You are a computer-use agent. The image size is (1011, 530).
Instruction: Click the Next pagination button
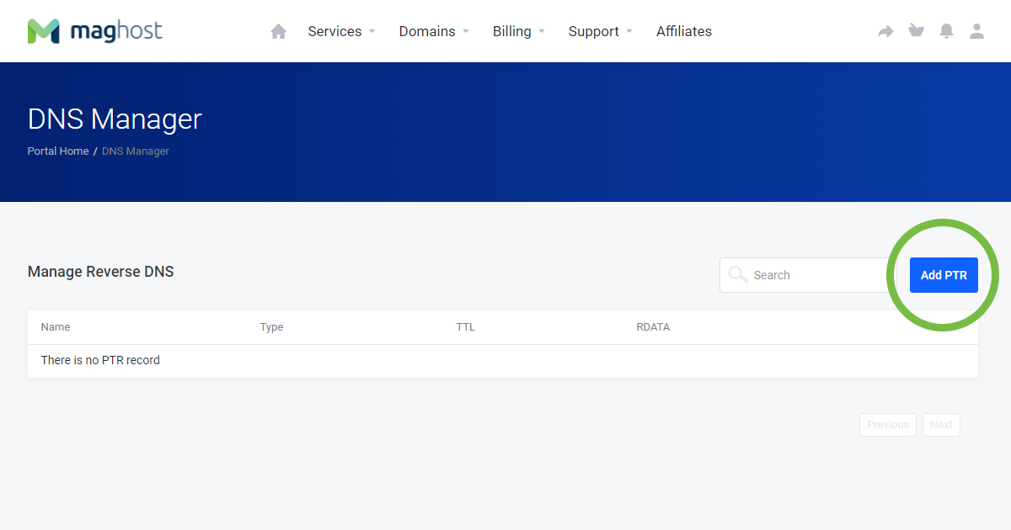click(941, 425)
